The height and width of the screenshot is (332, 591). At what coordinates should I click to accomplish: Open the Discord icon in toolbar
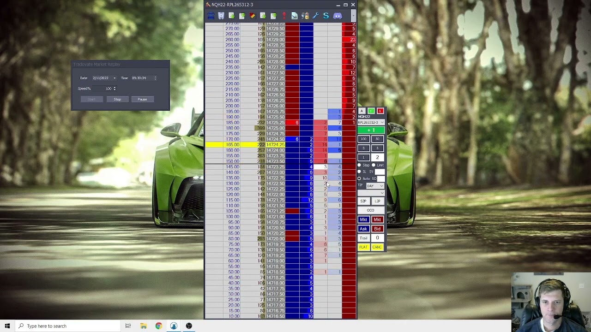pyautogui.click(x=338, y=16)
